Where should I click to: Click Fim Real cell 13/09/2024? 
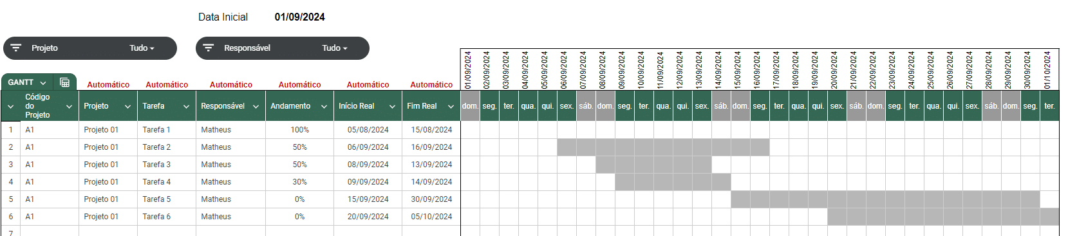click(431, 165)
